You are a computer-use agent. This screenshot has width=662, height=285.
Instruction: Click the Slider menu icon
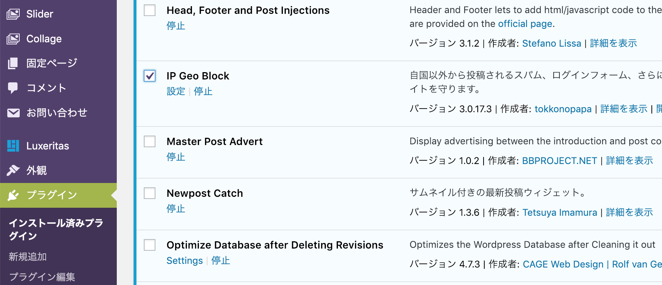pyautogui.click(x=13, y=14)
